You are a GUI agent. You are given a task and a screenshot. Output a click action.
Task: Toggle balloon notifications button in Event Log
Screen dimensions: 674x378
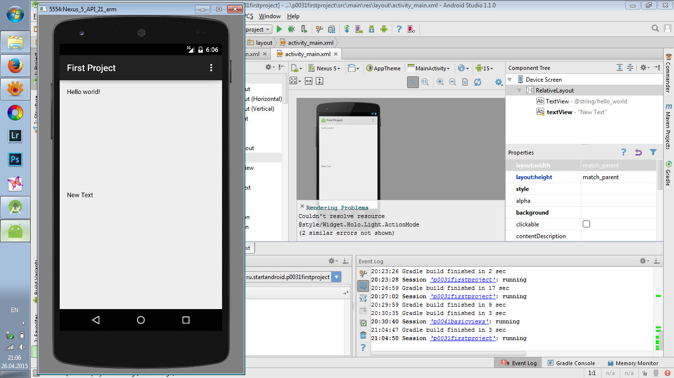363,286
